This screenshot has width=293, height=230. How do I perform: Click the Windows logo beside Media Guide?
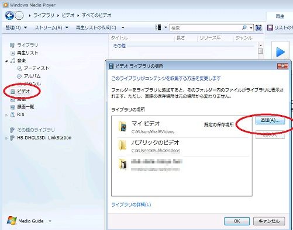click(x=12, y=221)
